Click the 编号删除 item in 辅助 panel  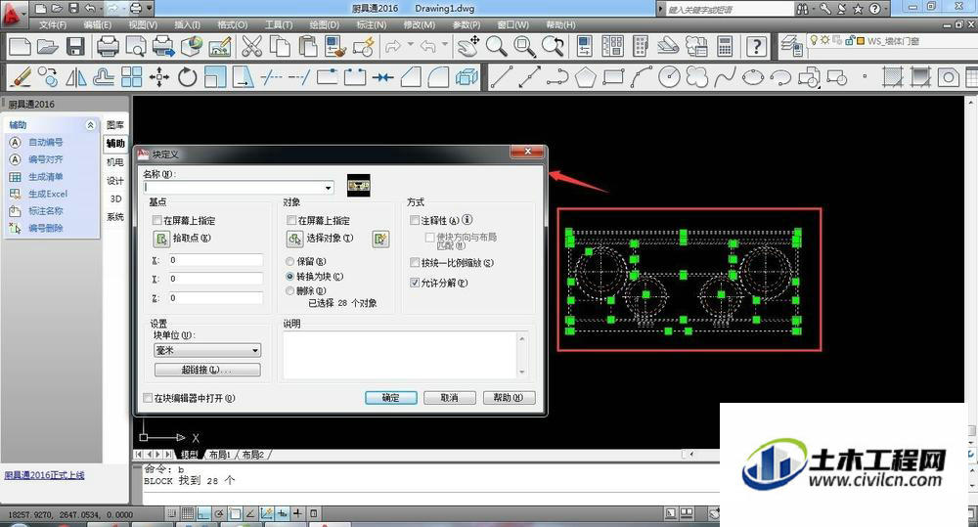(x=46, y=228)
